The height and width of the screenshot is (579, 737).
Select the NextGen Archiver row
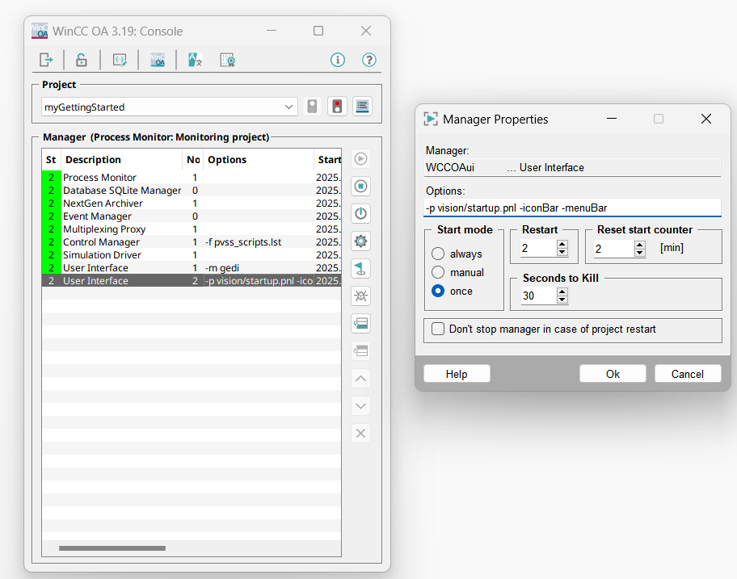point(192,203)
